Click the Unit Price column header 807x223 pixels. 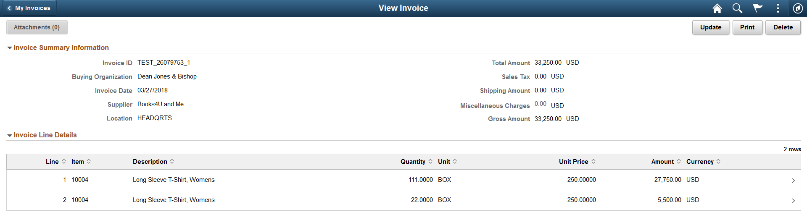(574, 162)
